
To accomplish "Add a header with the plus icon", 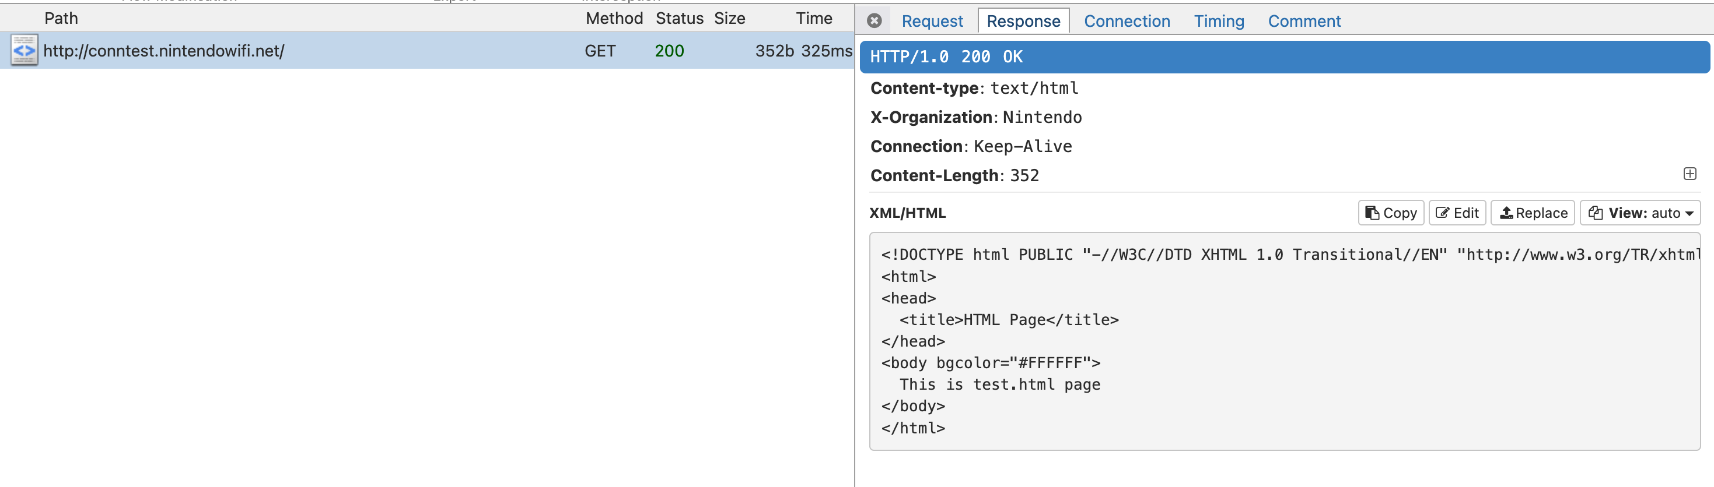I will tap(1689, 174).
